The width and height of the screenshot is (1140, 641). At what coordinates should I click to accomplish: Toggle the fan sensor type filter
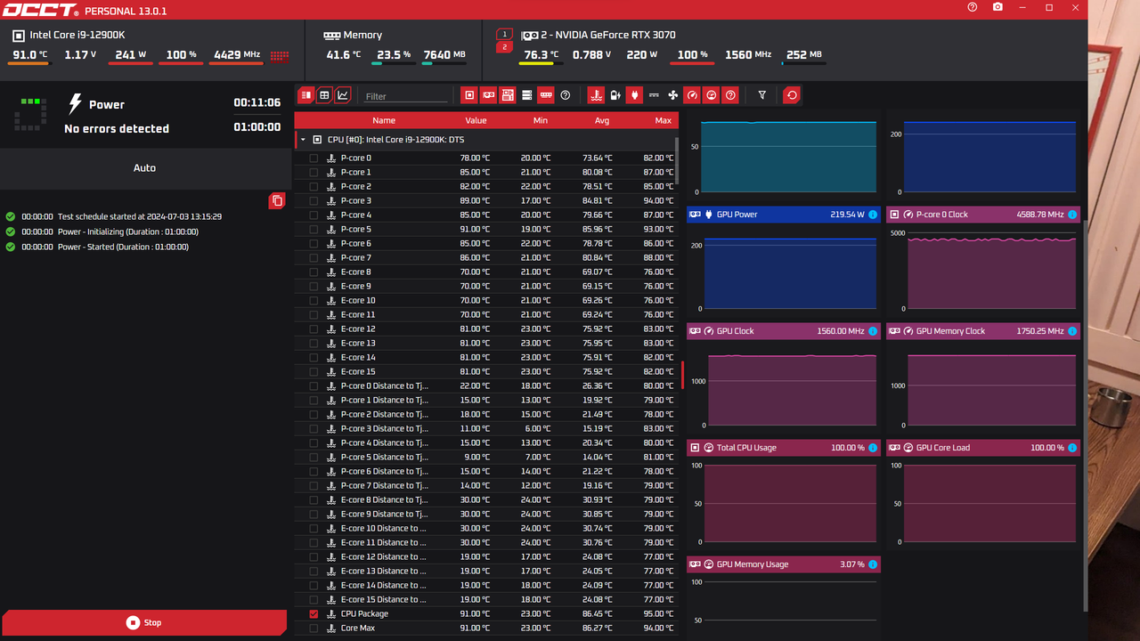pyautogui.click(x=672, y=95)
